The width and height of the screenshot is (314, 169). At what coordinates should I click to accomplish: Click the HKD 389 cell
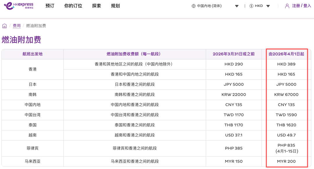click(x=286, y=64)
